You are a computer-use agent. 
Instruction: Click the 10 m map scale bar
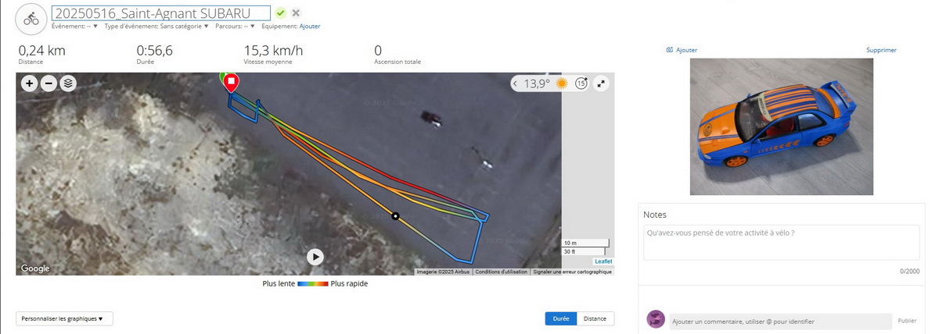(585, 243)
